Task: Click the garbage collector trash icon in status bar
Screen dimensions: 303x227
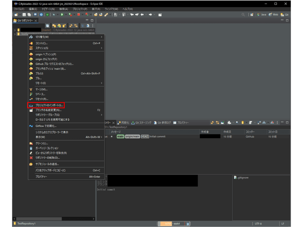Action: pyautogui.click(x=188, y=224)
